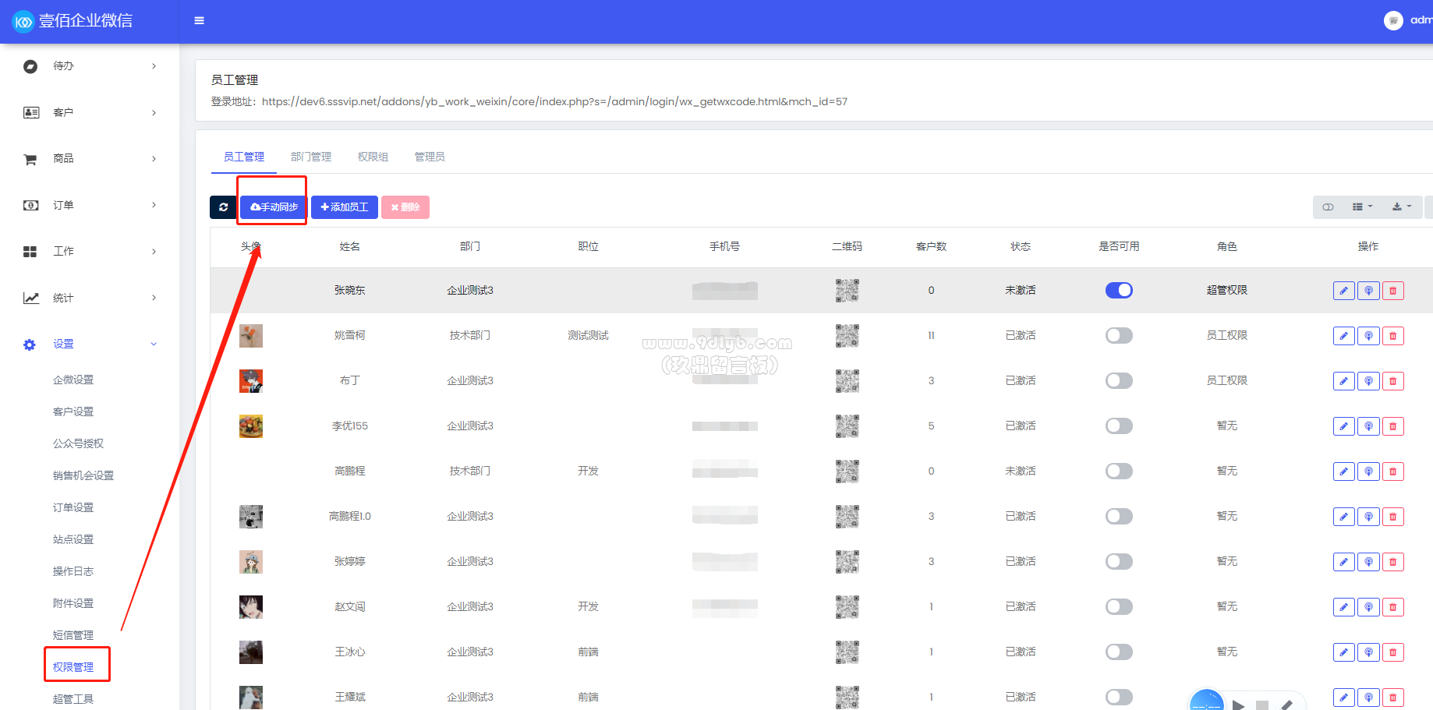The image size is (1433, 710).
Task: Open 销售机会设置 settings link
Action: tap(83, 475)
